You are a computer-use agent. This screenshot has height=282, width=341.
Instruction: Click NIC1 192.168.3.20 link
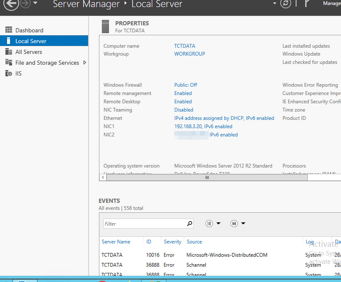tap(203, 126)
